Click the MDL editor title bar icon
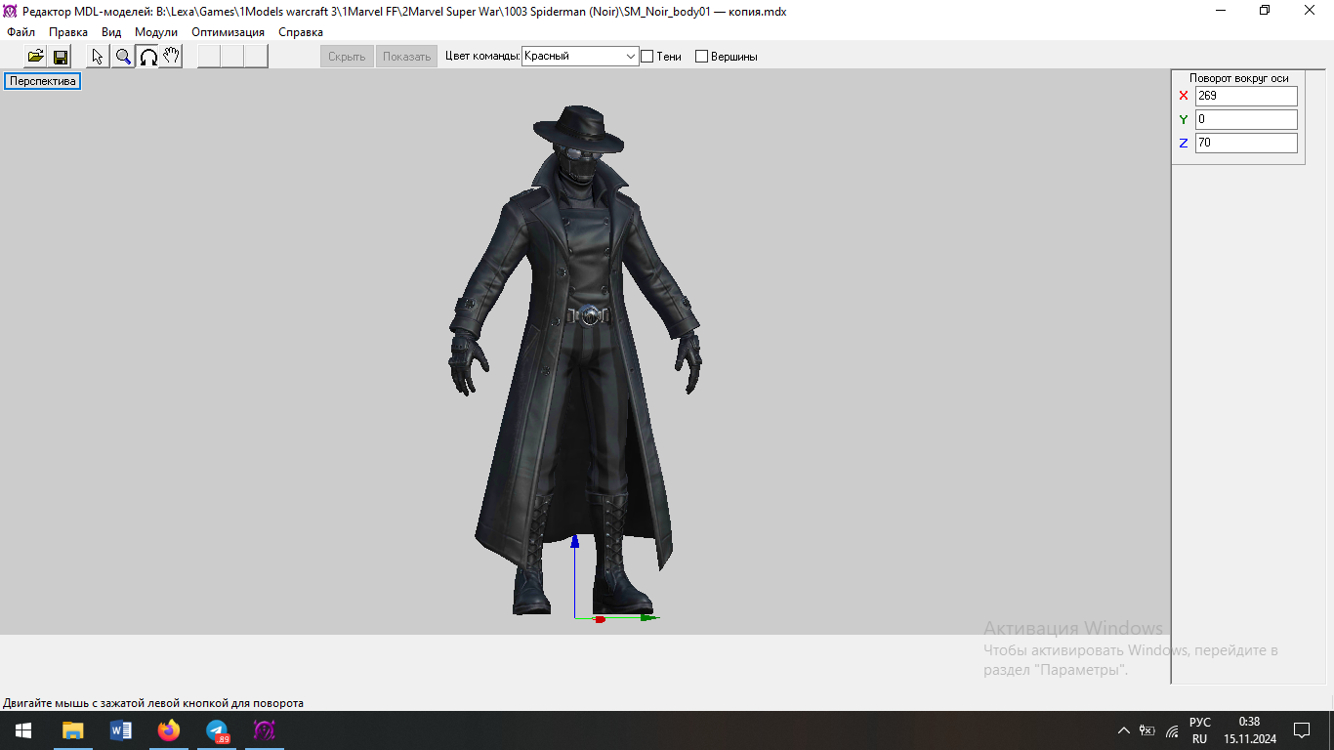Image resolution: width=1334 pixels, height=750 pixels. [11, 11]
